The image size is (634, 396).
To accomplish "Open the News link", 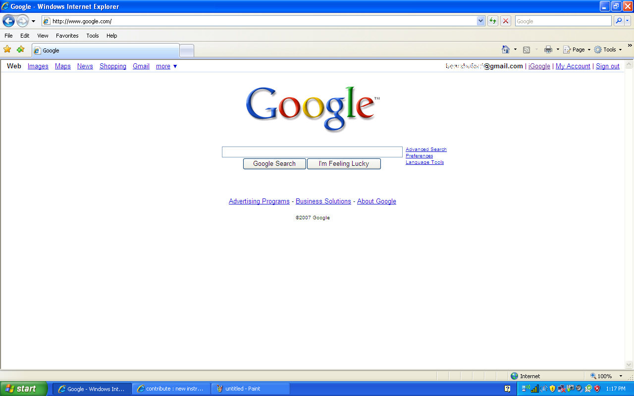I will [85, 66].
